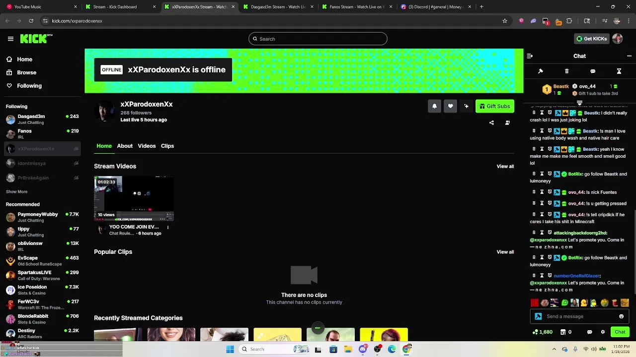Click username numberOneRafGlazer in chat

(576, 276)
